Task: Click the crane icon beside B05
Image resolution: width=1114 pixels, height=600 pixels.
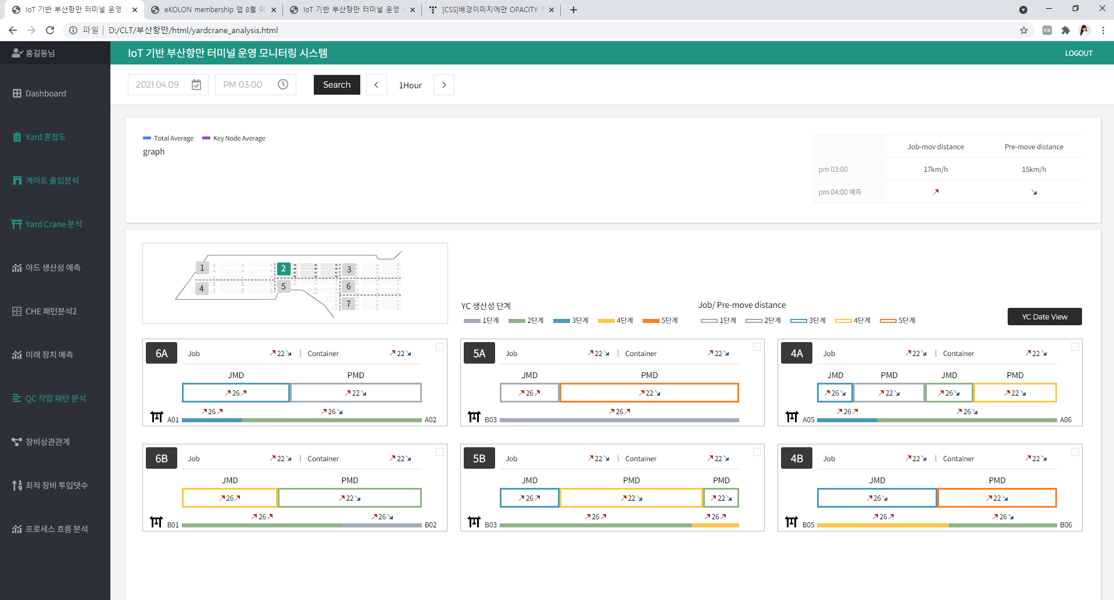Action: click(x=791, y=522)
